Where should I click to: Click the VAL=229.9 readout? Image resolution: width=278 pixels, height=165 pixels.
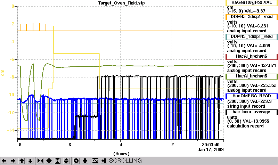tap(260, 101)
